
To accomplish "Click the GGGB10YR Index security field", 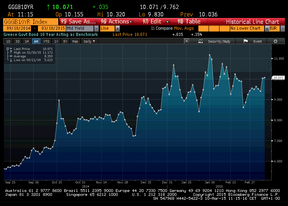I will pyautogui.click(x=31, y=22).
